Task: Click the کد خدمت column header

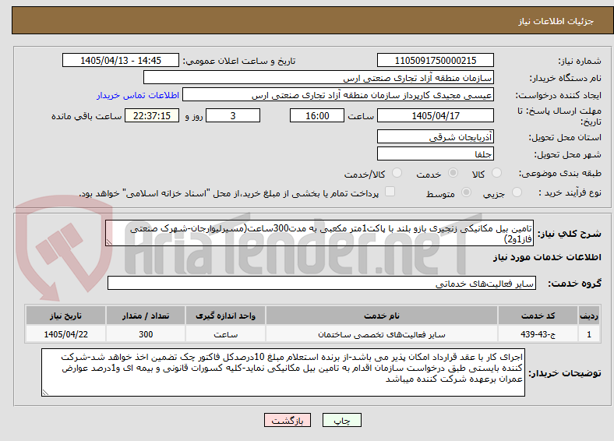Action: coord(538,316)
